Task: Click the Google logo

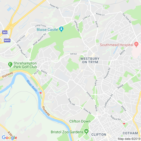Action: click(x=10, y=138)
